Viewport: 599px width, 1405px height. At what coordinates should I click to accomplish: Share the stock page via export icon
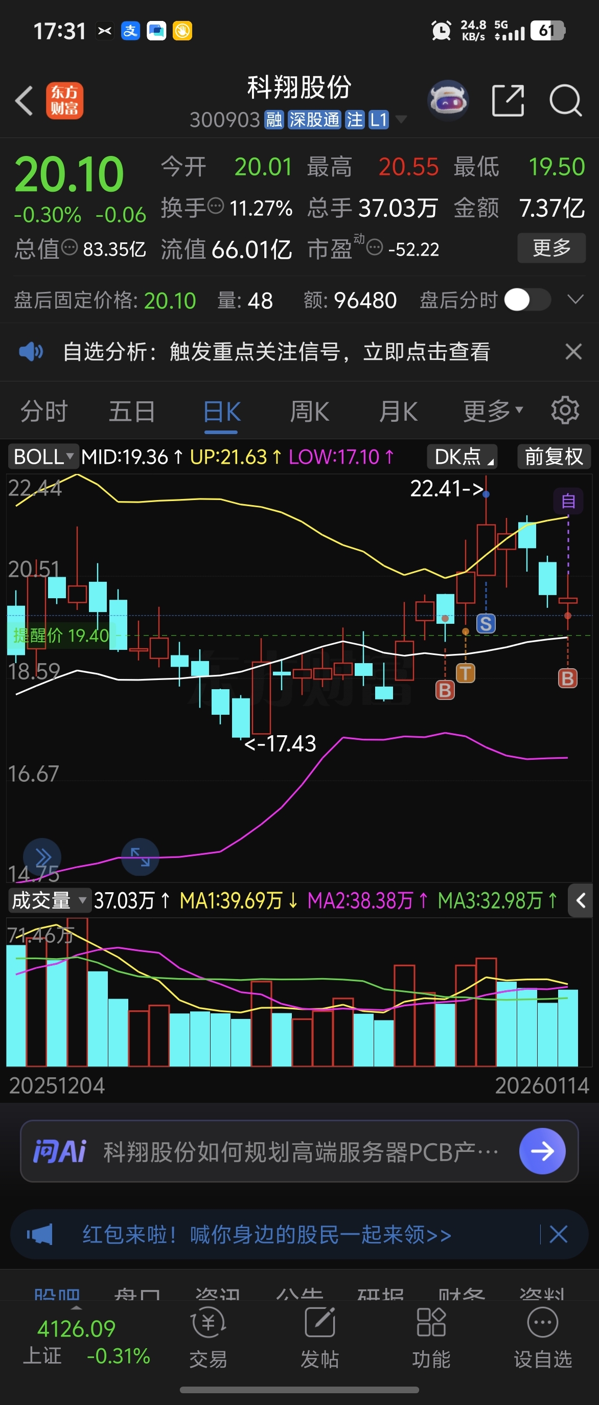pyautogui.click(x=508, y=100)
